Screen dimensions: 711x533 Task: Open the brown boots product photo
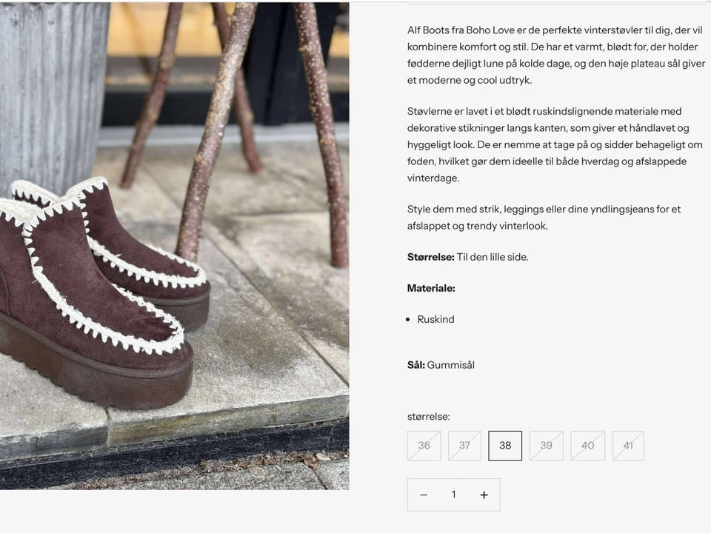(x=175, y=246)
